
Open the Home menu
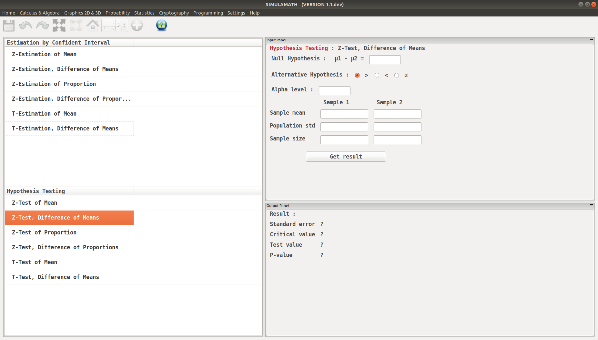pos(9,13)
